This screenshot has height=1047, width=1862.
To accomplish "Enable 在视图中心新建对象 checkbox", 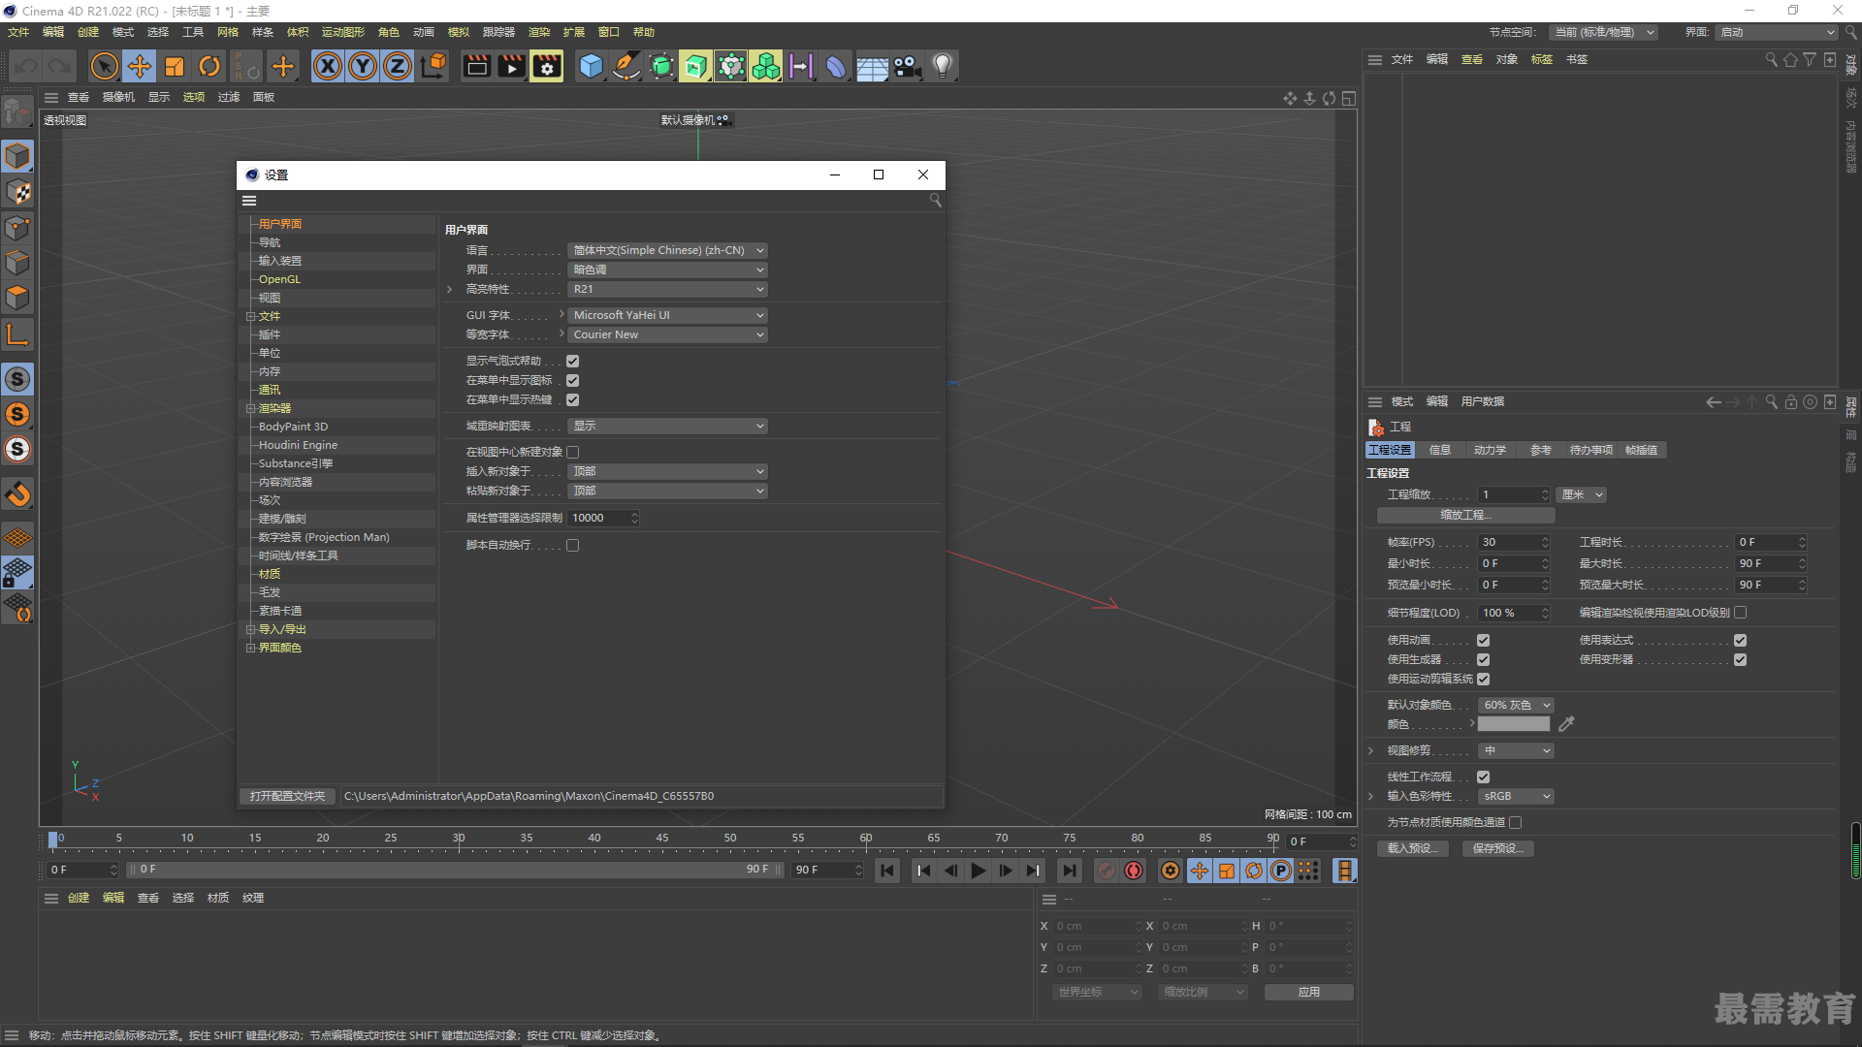I will [572, 453].
